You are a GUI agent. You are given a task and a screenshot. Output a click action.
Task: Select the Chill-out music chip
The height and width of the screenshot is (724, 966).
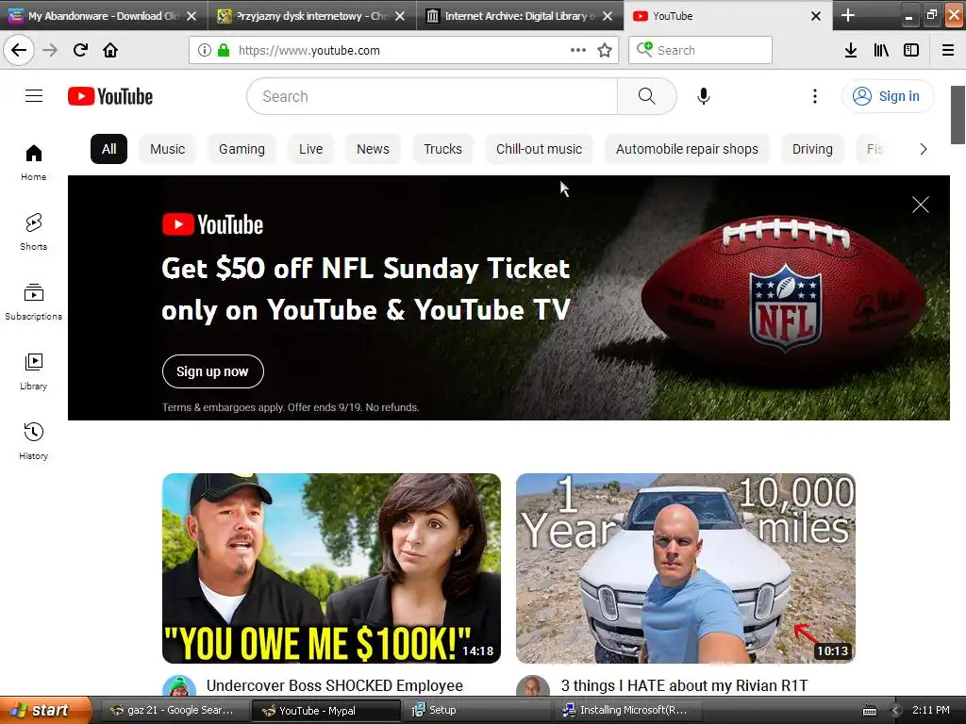click(539, 149)
